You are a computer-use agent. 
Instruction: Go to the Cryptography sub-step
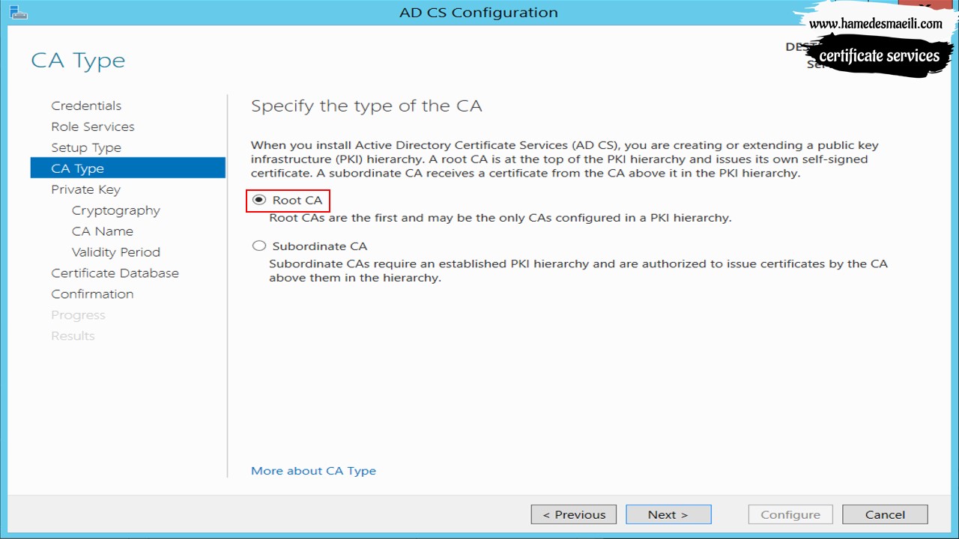[116, 210]
